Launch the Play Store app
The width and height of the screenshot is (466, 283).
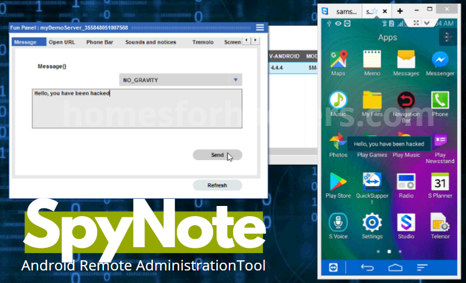click(x=338, y=182)
